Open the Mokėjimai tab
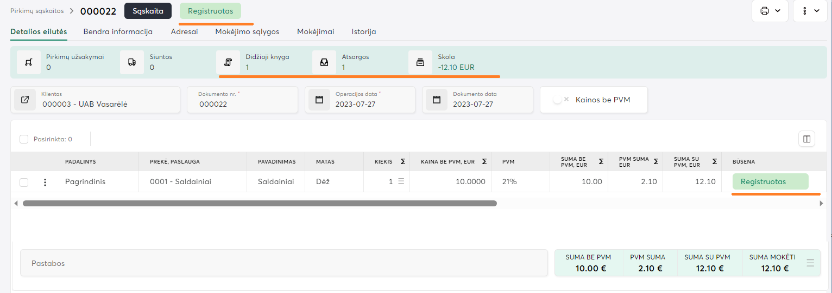 (x=316, y=31)
